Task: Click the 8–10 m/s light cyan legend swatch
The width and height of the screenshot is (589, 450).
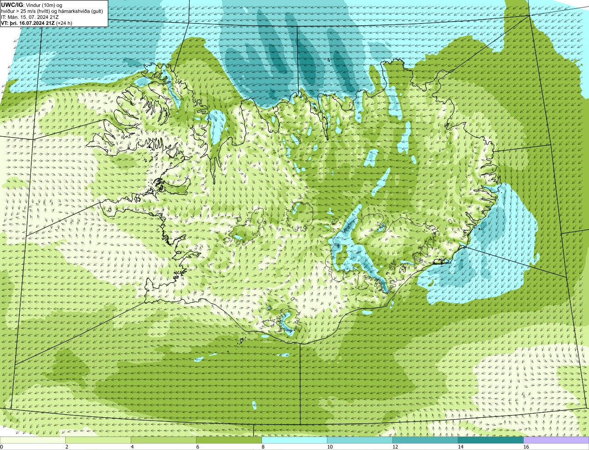Action: click(x=294, y=440)
